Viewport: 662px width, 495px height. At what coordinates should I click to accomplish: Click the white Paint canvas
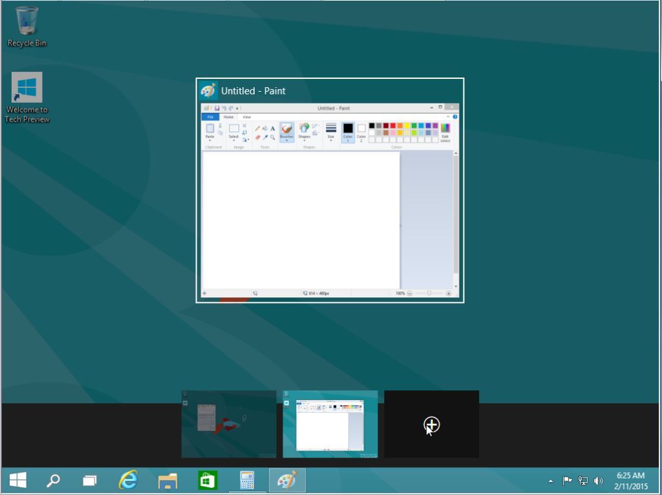tap(301, 220)
